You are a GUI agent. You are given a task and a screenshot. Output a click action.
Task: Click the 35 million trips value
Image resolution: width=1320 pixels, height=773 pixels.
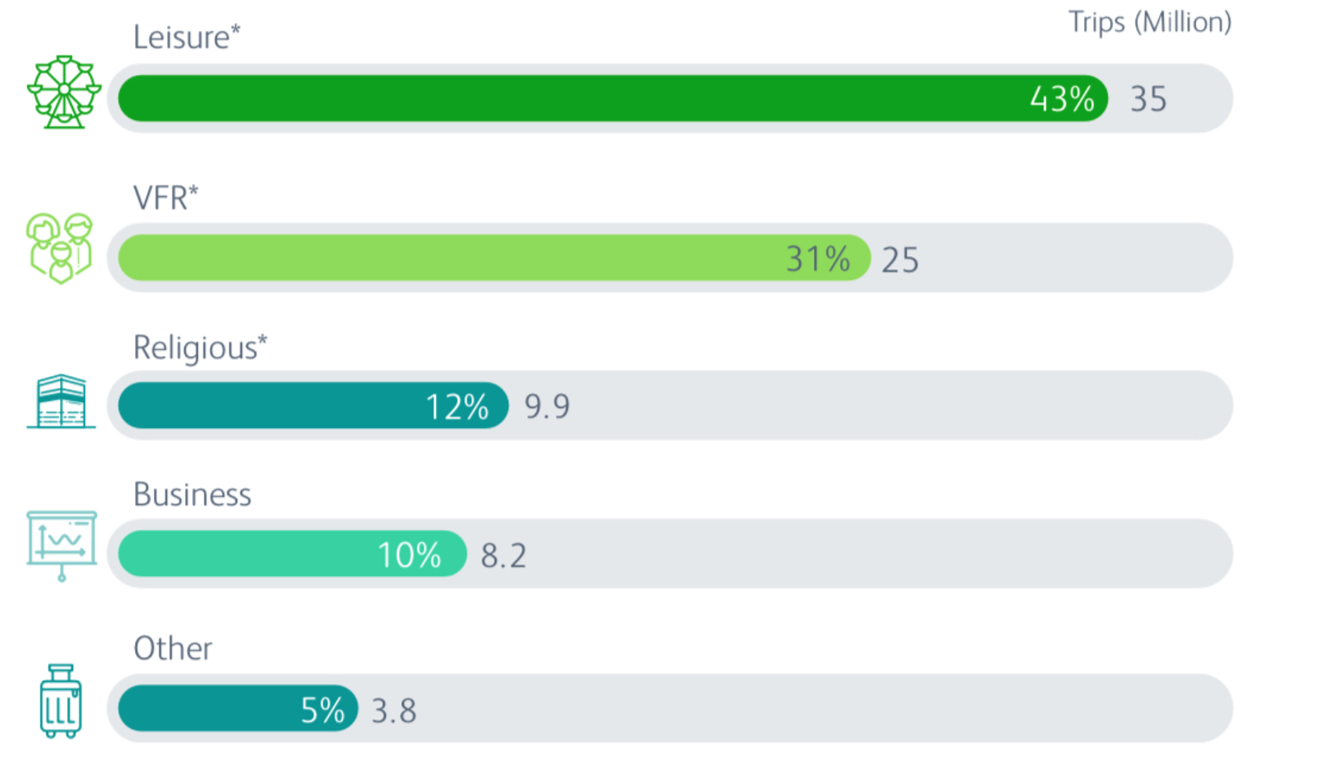(1148, 99)
